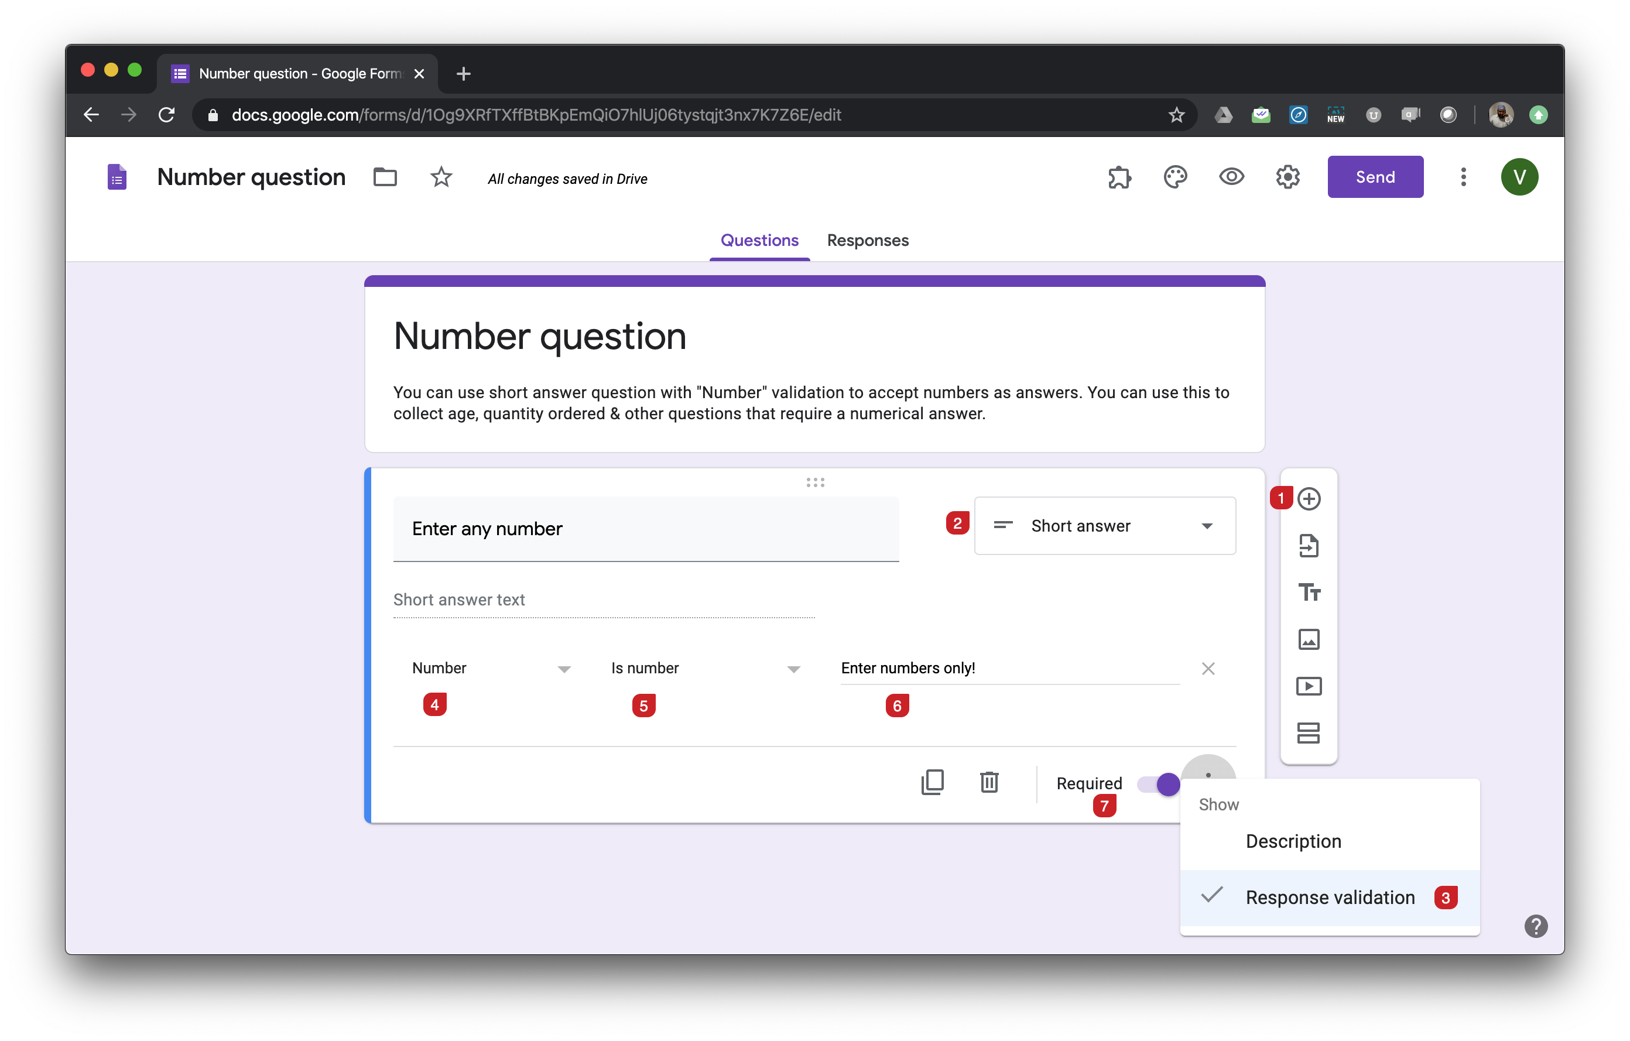
Task: Click the Enter any number question field
Action: (x=645, y=529)
